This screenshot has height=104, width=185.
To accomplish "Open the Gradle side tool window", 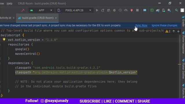I will 183,21.
